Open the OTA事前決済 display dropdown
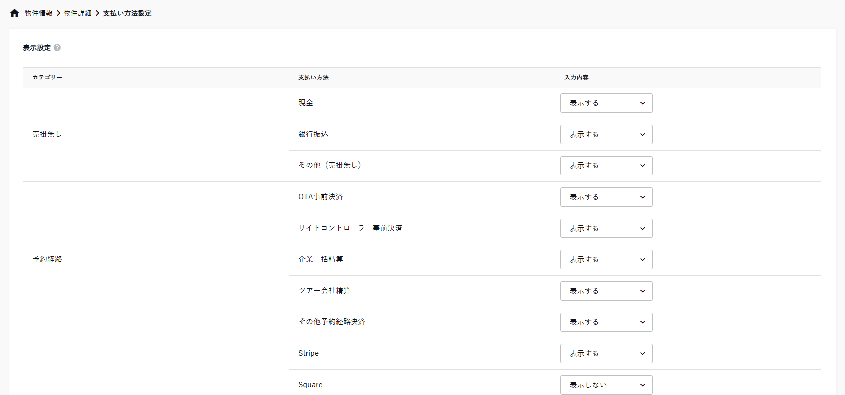This screenshot has width=845, height=395. pos(606,197)
